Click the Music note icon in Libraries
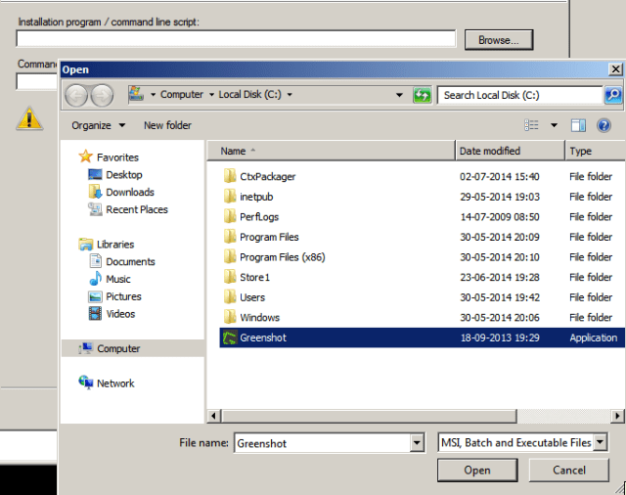The height and width of the screenshot is (495, 626). [96, 278]
